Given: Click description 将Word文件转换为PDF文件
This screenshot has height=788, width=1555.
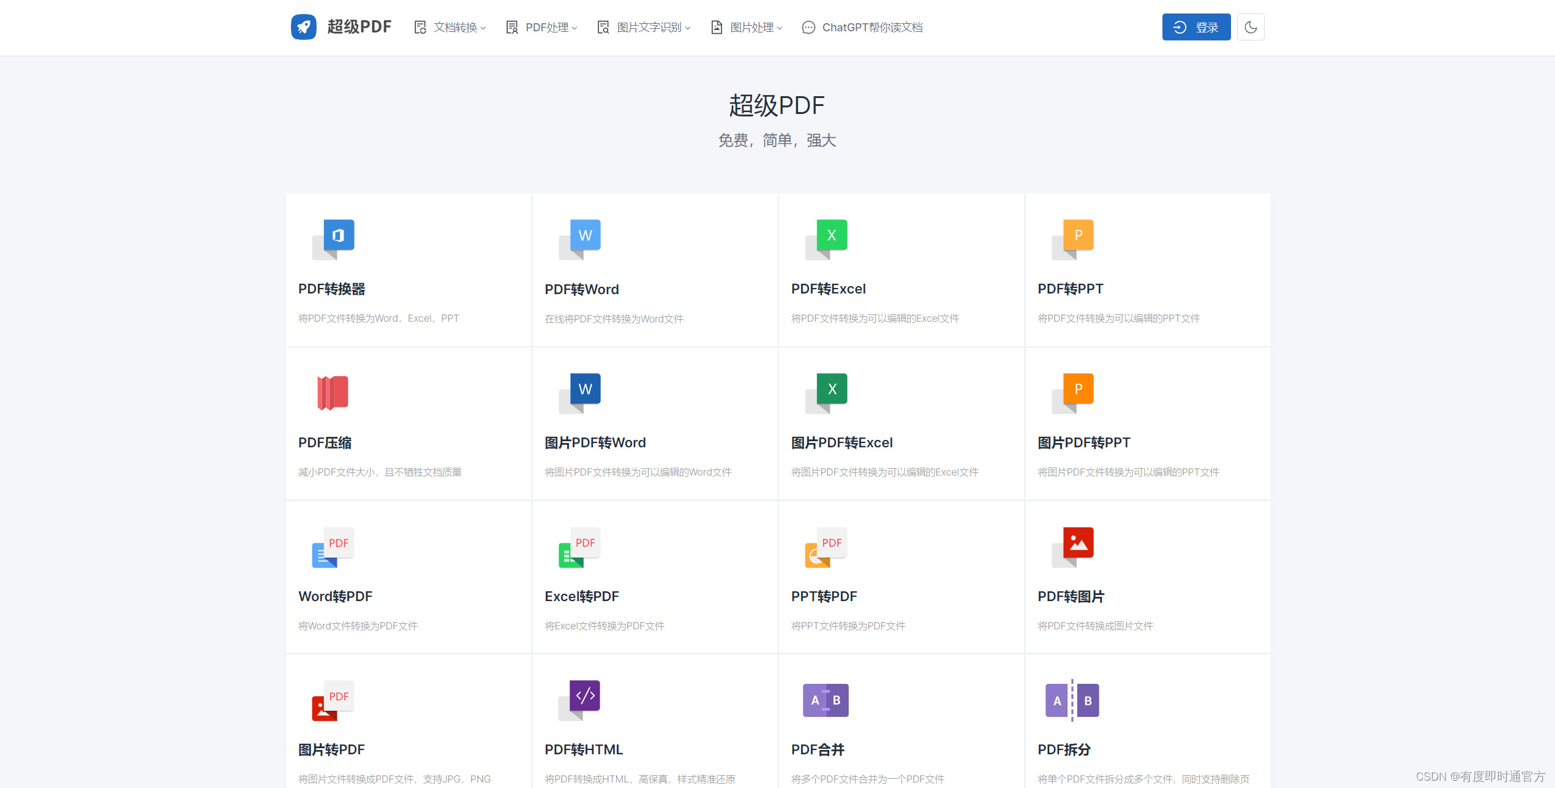Looking at the screenshot, I should (358, 626).
